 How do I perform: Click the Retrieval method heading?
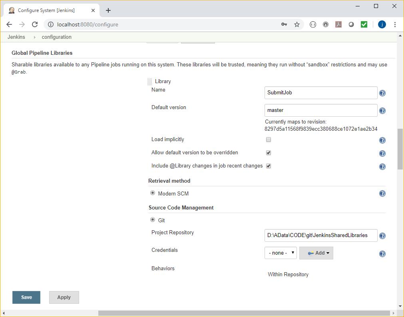tap(169, 181)
